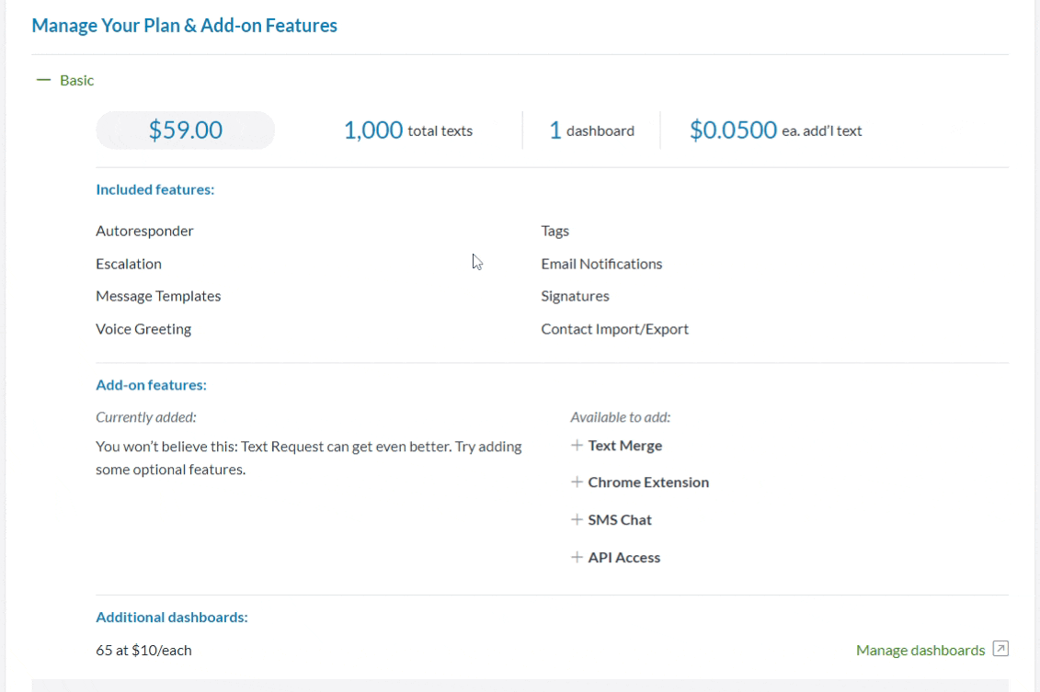
Task: Click the Voice Greeting feature
Action: (x=143, y=329)
